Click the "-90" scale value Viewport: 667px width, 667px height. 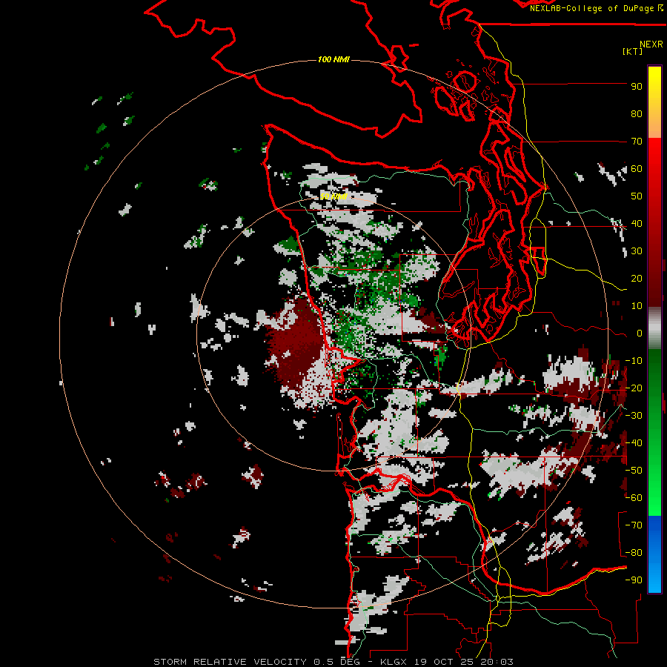(634, 580)
